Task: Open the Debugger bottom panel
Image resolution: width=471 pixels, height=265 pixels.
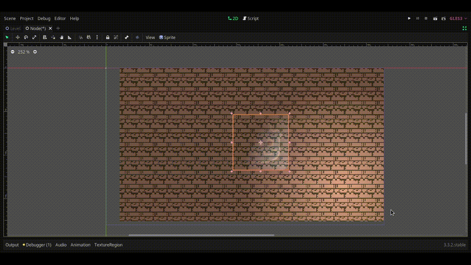Action: click(x=37, y=245)
